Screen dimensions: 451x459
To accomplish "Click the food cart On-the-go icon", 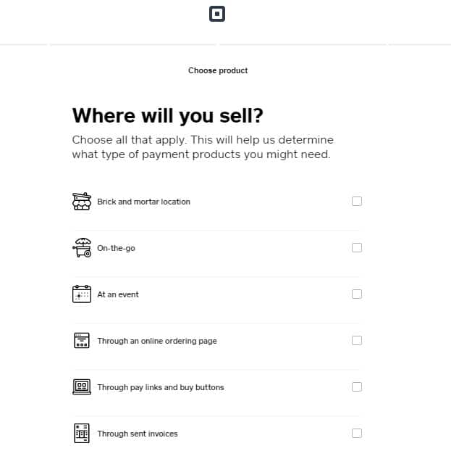I will (x=82, y=247).
